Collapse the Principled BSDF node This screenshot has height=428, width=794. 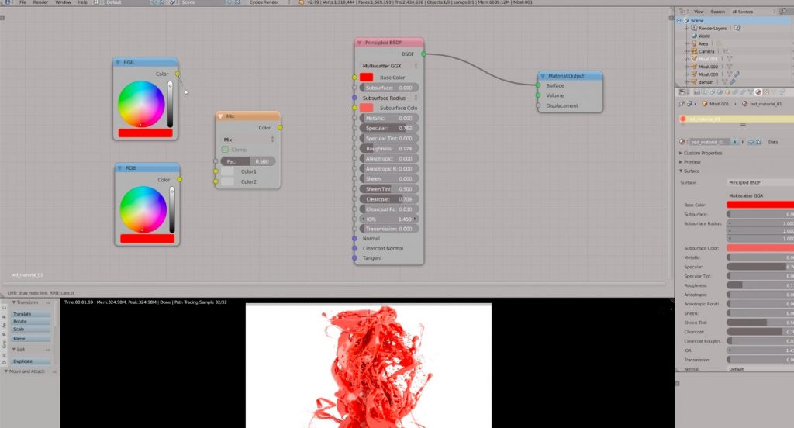point(360,43)
